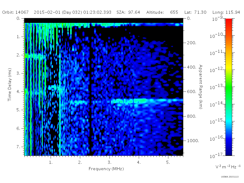Click the '1000.' apparent range label
244x183 pixels.
click(x=193, y=141)
